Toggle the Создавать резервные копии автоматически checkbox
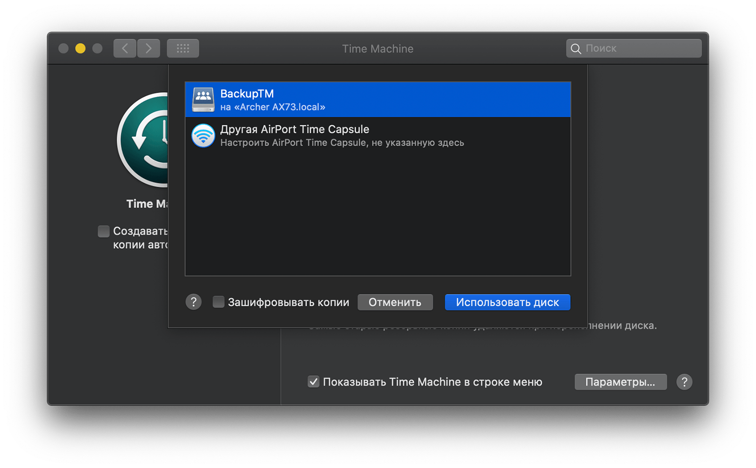This screenshot has height=468, width=756. coord(103,231)
